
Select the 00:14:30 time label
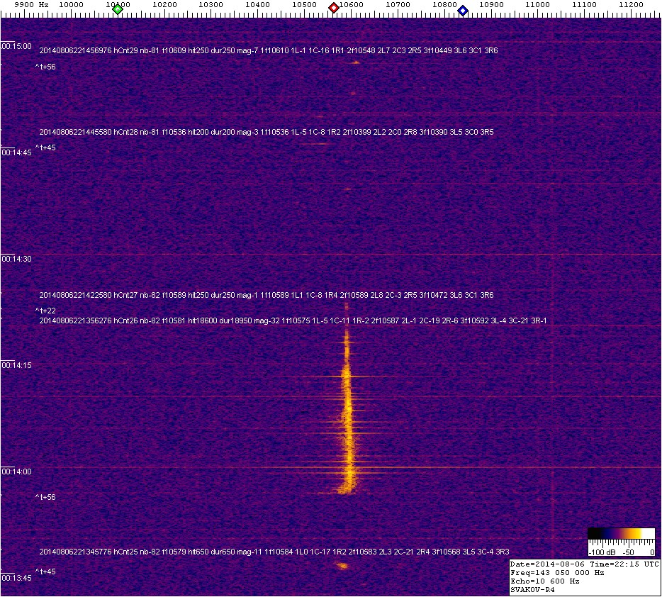[x=16, y=260]
